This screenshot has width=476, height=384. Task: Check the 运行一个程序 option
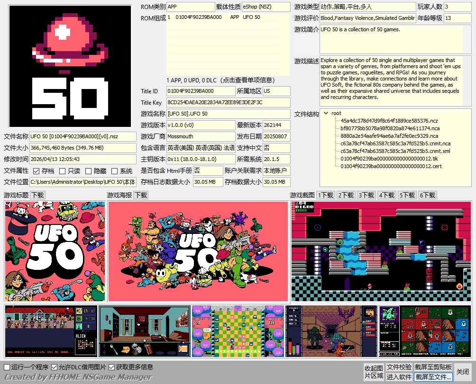(x=7, y=367)
